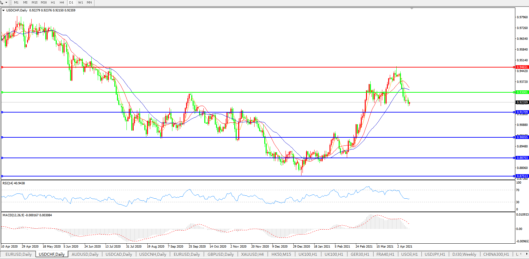This screenshot has width=529, height=259.
Task: Switch to the USDCAD,Daily chart tab
Action: pyautogui.click(x=119, y=254)
